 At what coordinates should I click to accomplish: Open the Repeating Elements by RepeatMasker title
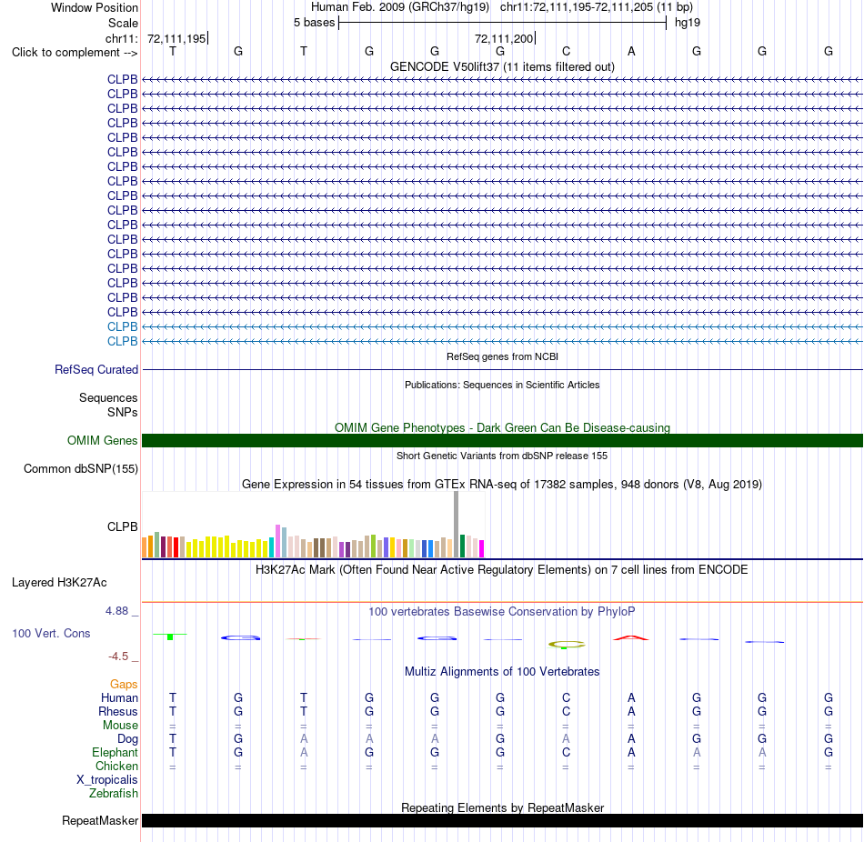click(x=502, y=807)
